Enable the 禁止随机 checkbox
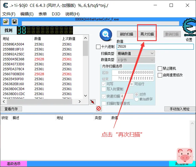The width and height of the screenshot is (196, 167). click(160, 69)
